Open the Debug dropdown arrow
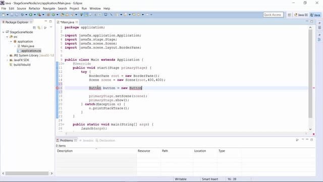Screen dimensions: 323x182 [x=26, y=15]
